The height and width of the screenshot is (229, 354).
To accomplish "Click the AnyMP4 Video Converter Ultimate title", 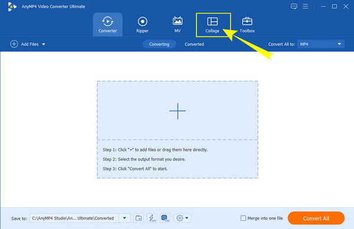I will pos(53,6).
